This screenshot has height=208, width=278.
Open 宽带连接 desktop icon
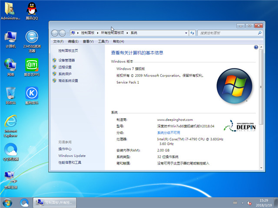[x=10, y=180]
